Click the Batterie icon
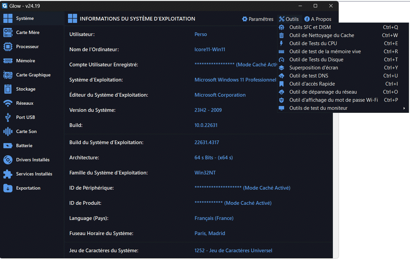This screenshot has width=410, height=260. tap(8, 145)
